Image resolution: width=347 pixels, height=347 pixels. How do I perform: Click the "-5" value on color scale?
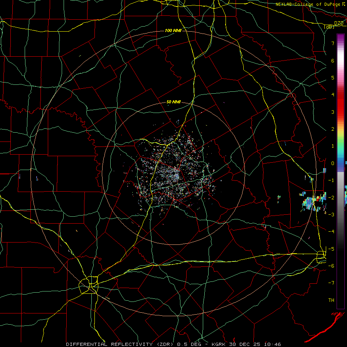[331, 249]
